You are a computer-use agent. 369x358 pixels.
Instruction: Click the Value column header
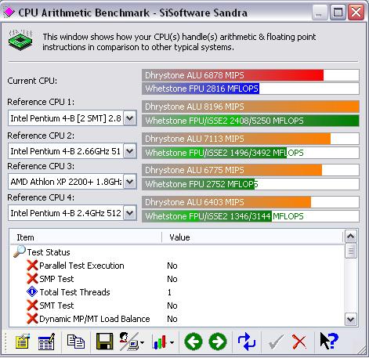[x=252, y=237]
